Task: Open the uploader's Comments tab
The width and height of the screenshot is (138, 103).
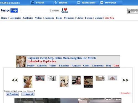Action: 98,66
